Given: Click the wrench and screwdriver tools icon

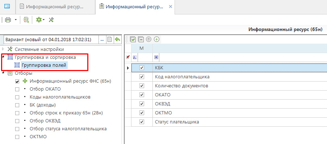Looking at the screenshot, I should point(51,20).
